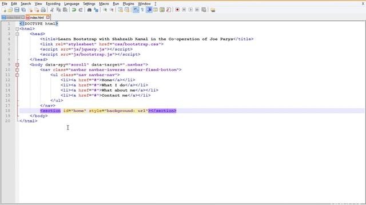Viewport: 366px width, 205px height.
Task: Create a new file with New icon
Action: point(4,10)
